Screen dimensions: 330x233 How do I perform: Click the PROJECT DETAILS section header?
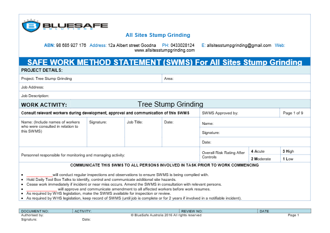165,70
